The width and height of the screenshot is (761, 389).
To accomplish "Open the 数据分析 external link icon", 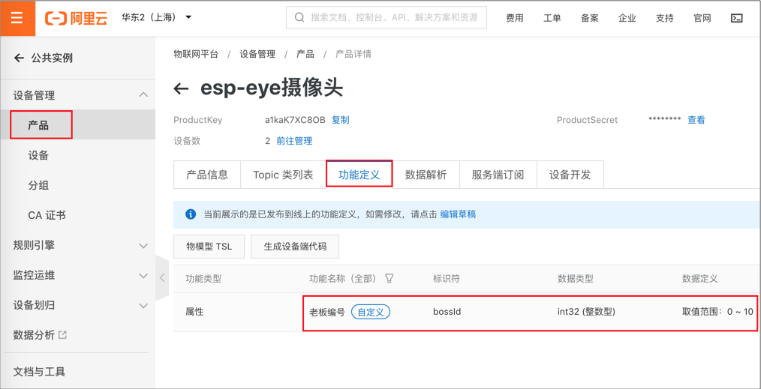I will [63, 335].
